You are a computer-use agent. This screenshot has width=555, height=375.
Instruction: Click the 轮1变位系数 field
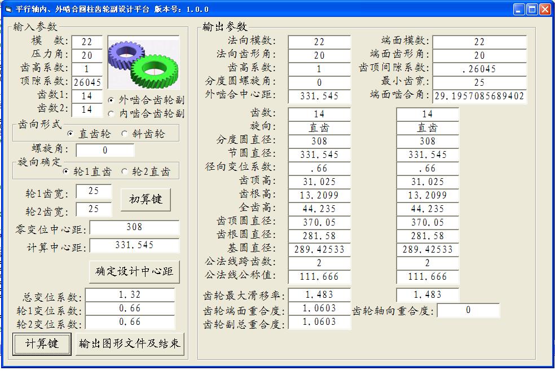coord(130,308)
